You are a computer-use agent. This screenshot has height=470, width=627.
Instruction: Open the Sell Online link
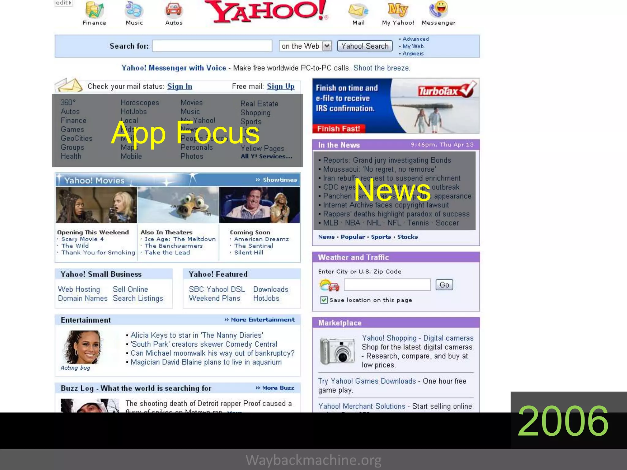(130, 289)
